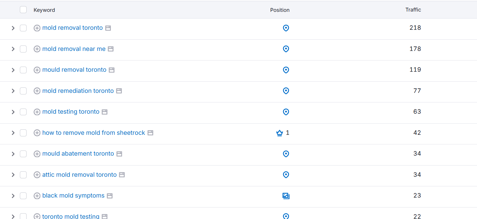The width and height of the screenshot is (477, 219).
Task: Select the 'black mold symptoms' row checkbox
Action: [23, 196]
